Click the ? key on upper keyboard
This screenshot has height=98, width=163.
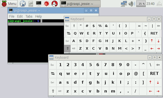[139, 48]
